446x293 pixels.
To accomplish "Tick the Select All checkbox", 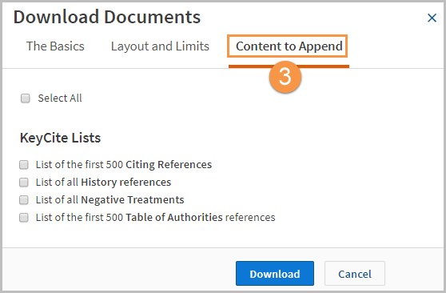I will point(26,98).
